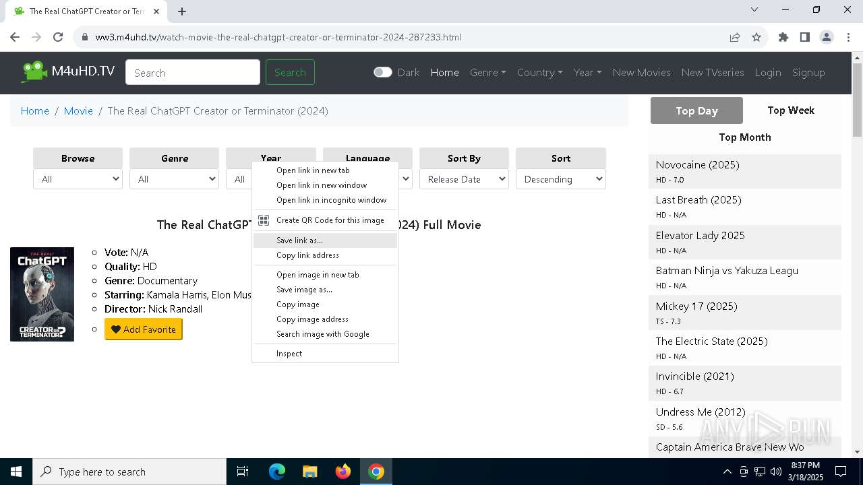Open the Browse filter select

point(78,179)
